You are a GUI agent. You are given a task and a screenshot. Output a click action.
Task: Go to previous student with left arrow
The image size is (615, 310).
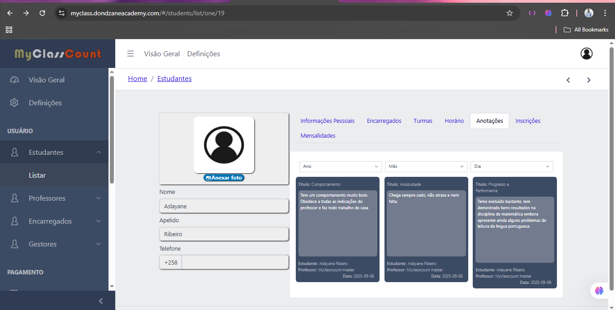click(x=568, y=80)
